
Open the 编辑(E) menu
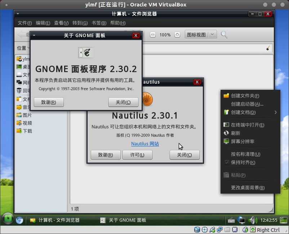pos(43,23)
